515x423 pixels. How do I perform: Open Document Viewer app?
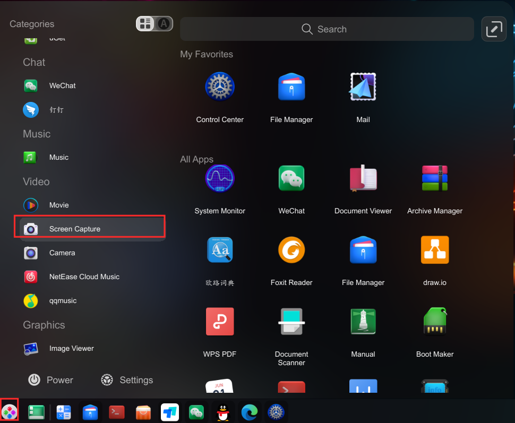tap(363, 178)
